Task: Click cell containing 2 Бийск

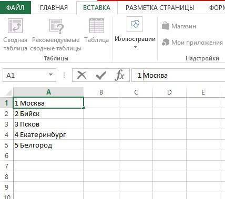Action: pos(48,113)
